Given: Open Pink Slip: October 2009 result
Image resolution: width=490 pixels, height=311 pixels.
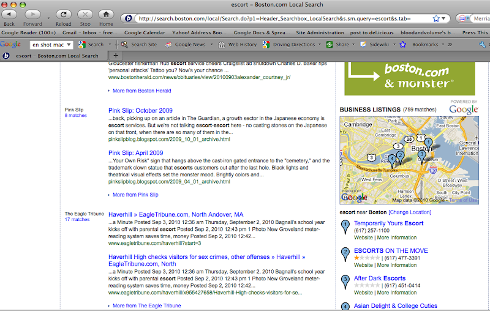Looking at the screenshot, I should (140, 111).
